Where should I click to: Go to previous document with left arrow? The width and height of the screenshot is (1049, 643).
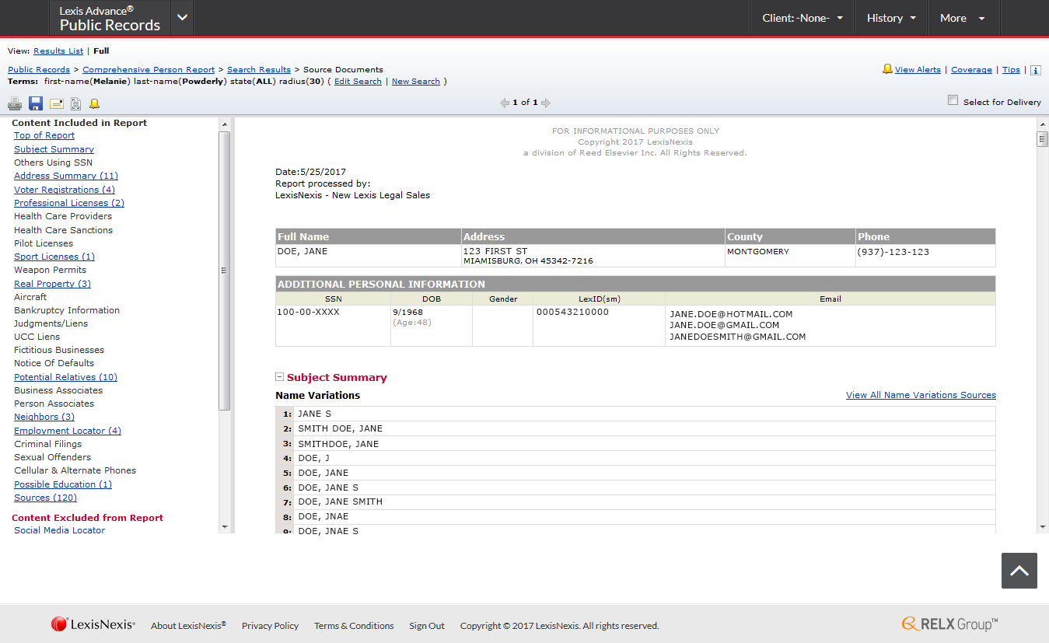click(505, 103)
